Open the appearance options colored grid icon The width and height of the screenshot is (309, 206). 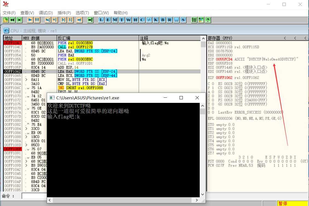(201, 20)
